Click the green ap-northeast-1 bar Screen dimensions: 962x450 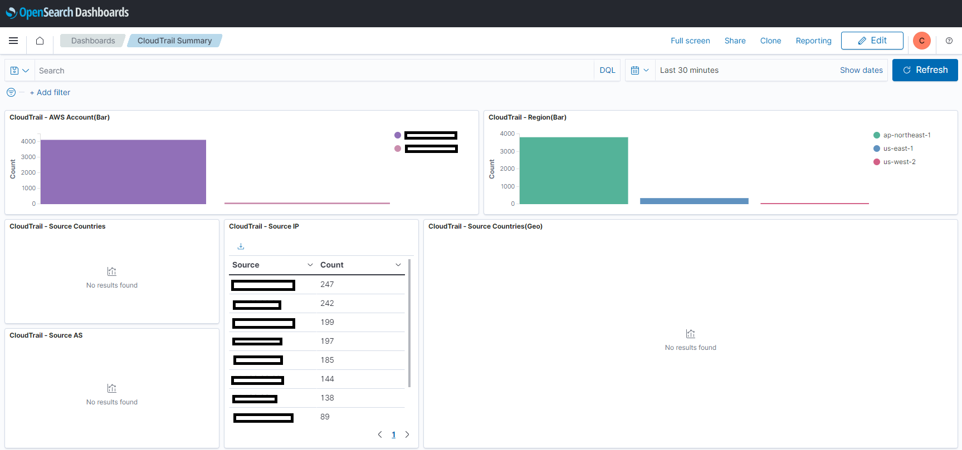point(574,171)
